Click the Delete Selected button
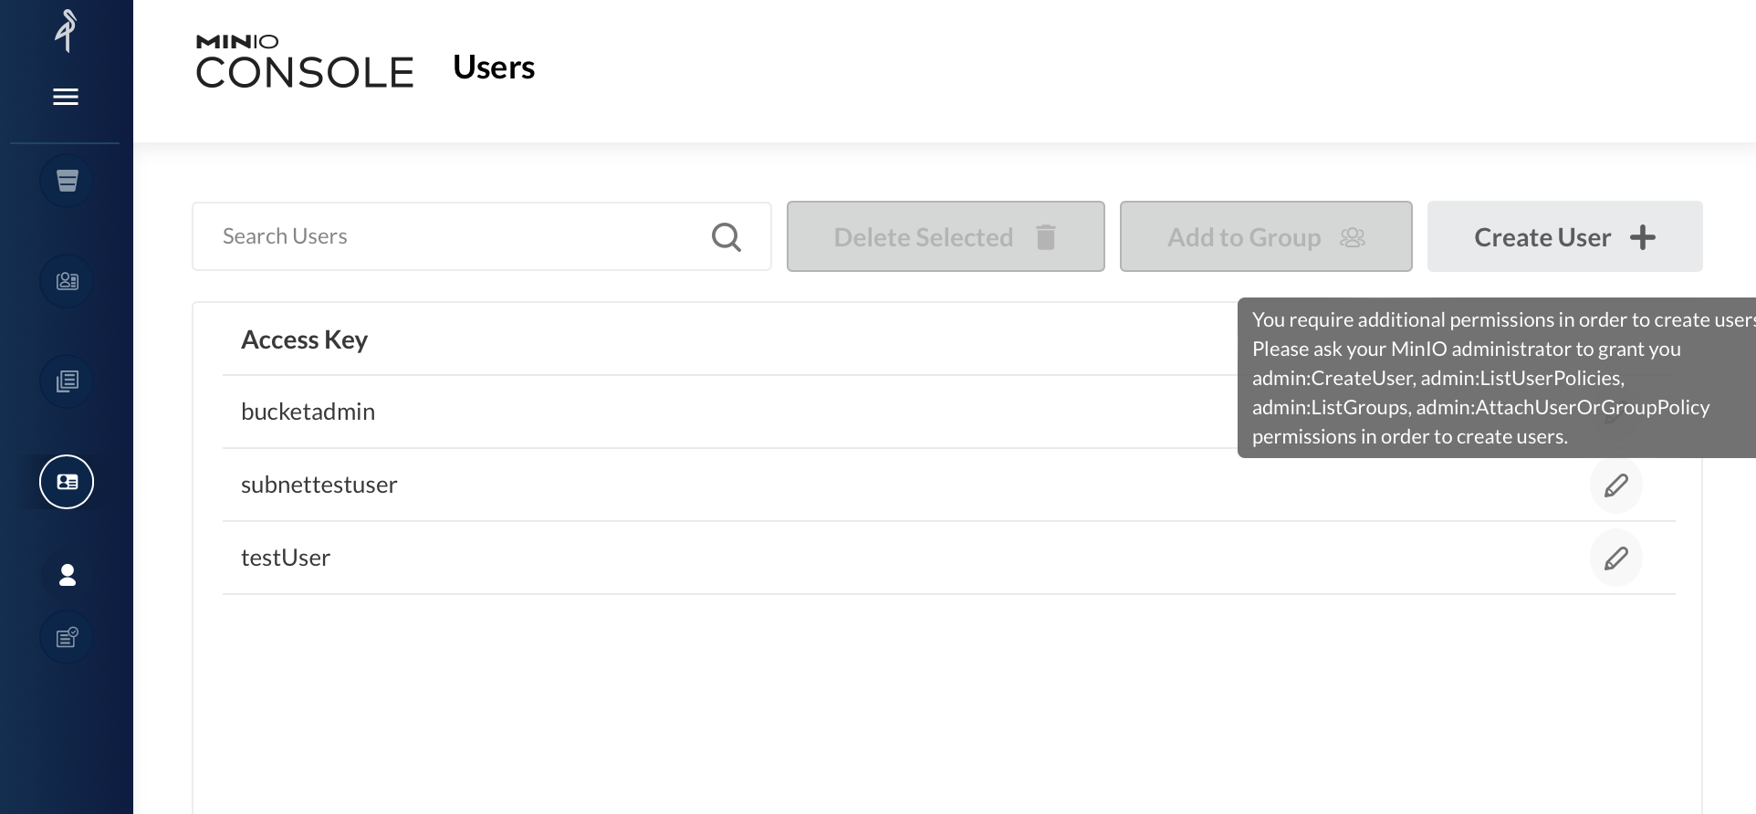Image resolution: width=1756 pixels, height=814 pixels. click(x=945, y=236)
